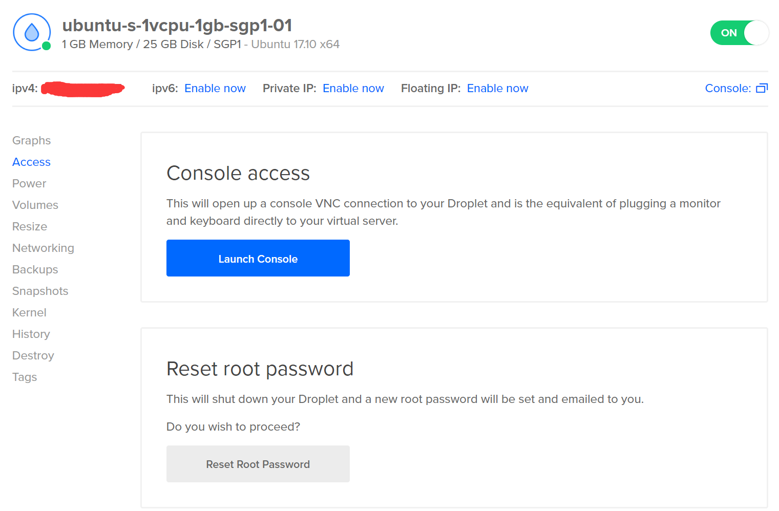Open the Volumes page

35,205
